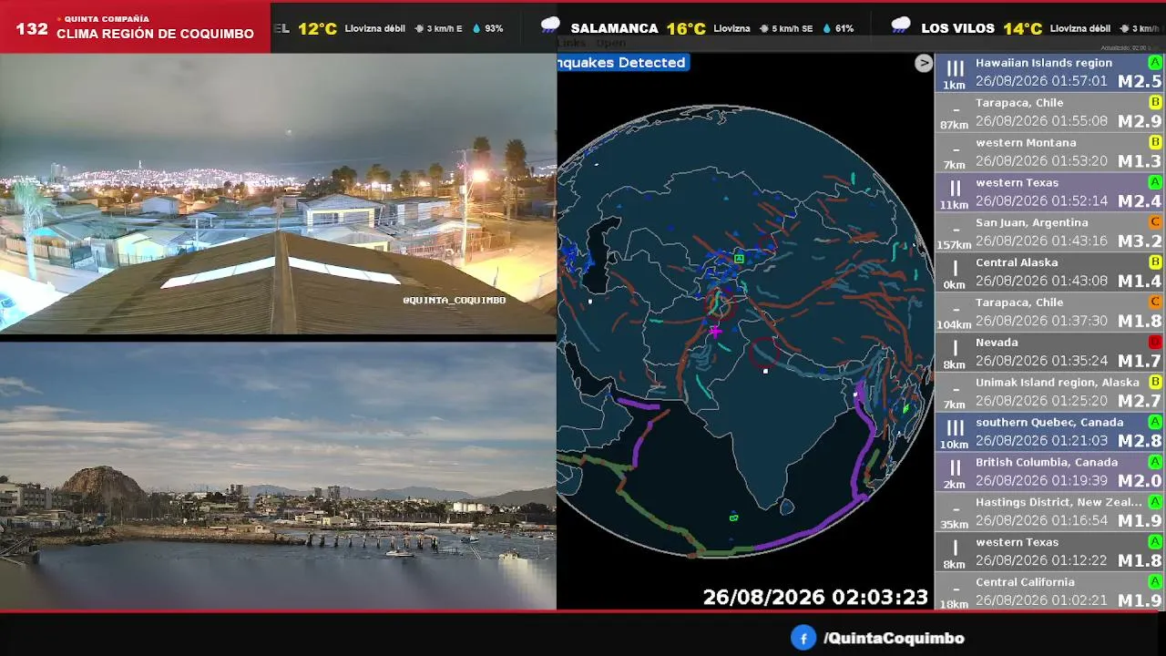Click the intensity II bars on western Texas M2.4

955,189
